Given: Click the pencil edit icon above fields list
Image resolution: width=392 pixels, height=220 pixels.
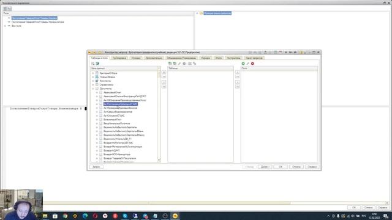Looking at the screenshot, I should (x=247, y=64).
